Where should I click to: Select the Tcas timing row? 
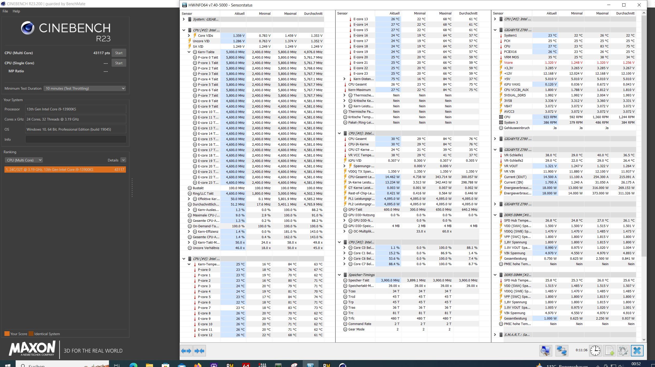(408, 291)
